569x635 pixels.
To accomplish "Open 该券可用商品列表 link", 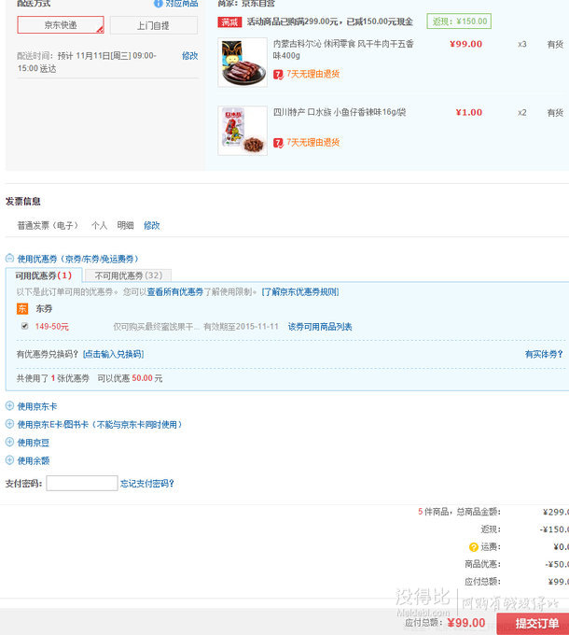I will tap(320, 327).
